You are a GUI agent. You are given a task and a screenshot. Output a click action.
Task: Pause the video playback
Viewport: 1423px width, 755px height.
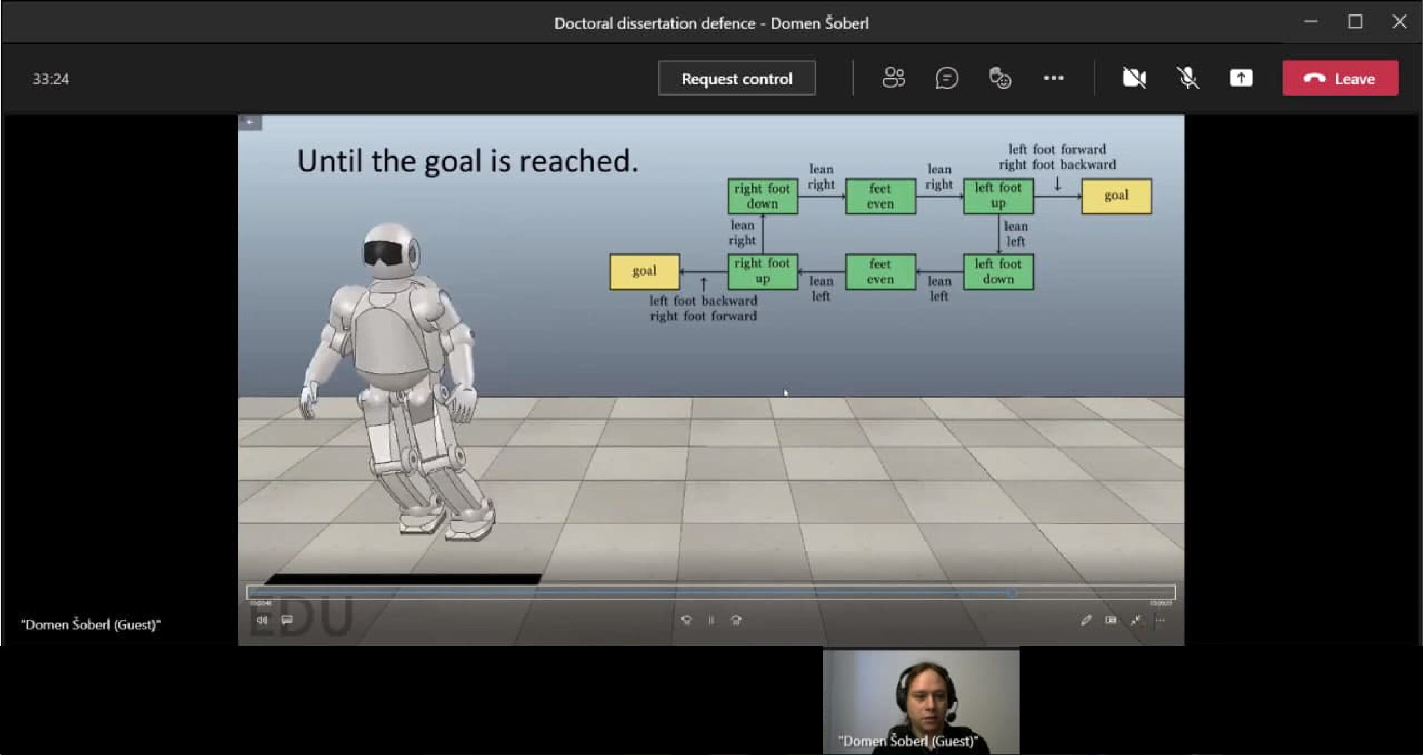click(711, 620)
